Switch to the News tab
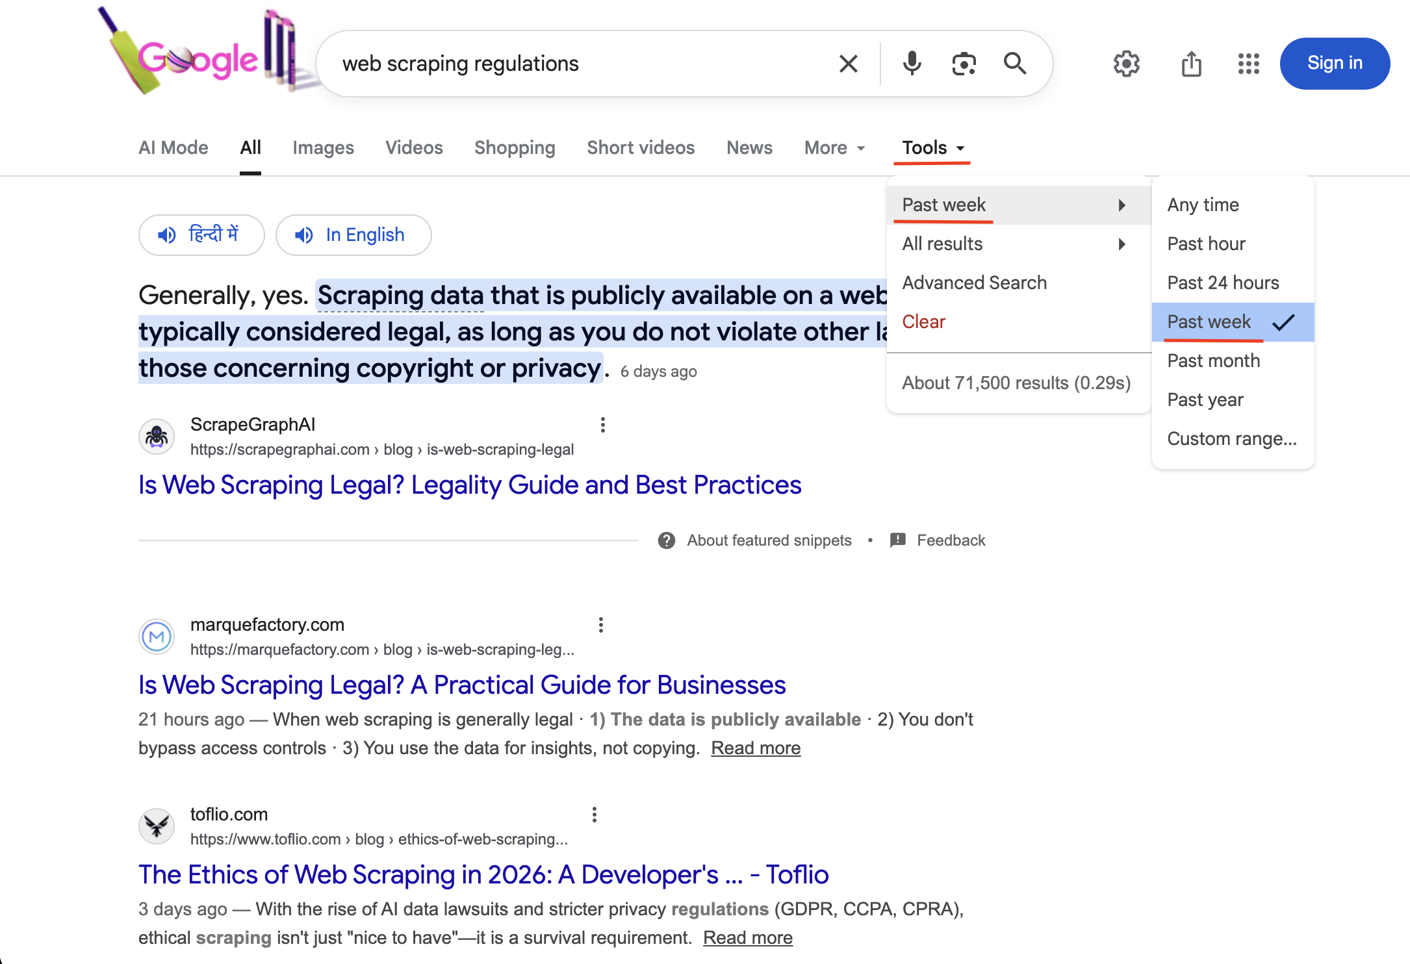The width and height of the screenshot is (1410, 964). pos(749,147)
